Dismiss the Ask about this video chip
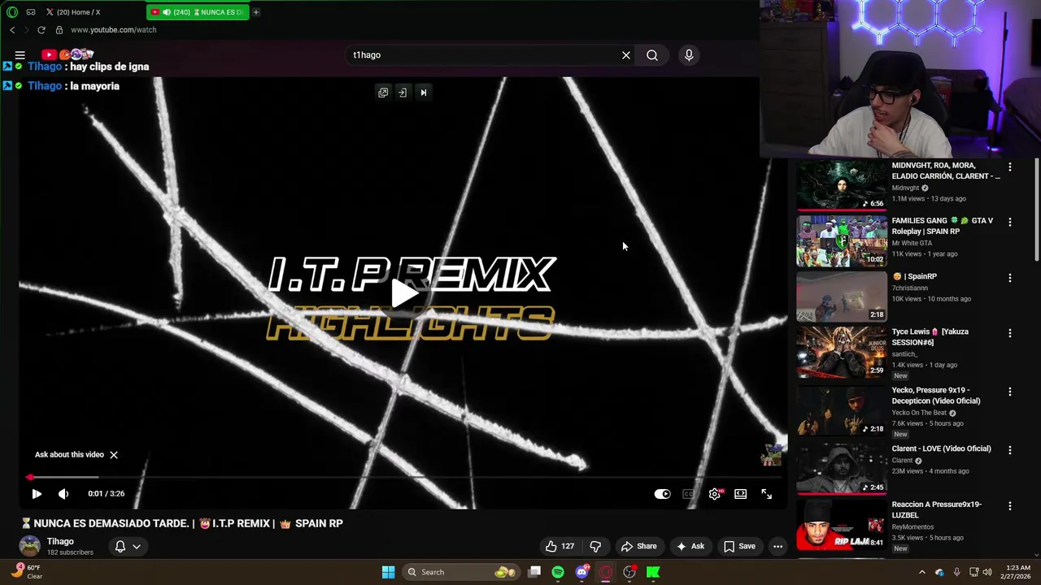Viewport: 1041px width, 585px height. (x=114, y=455)
